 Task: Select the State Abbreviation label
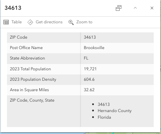click(x=27, y=58)
